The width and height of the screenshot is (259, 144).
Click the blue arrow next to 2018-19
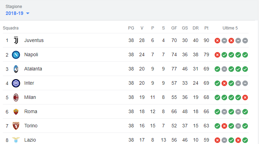click(x=28, y=14)
